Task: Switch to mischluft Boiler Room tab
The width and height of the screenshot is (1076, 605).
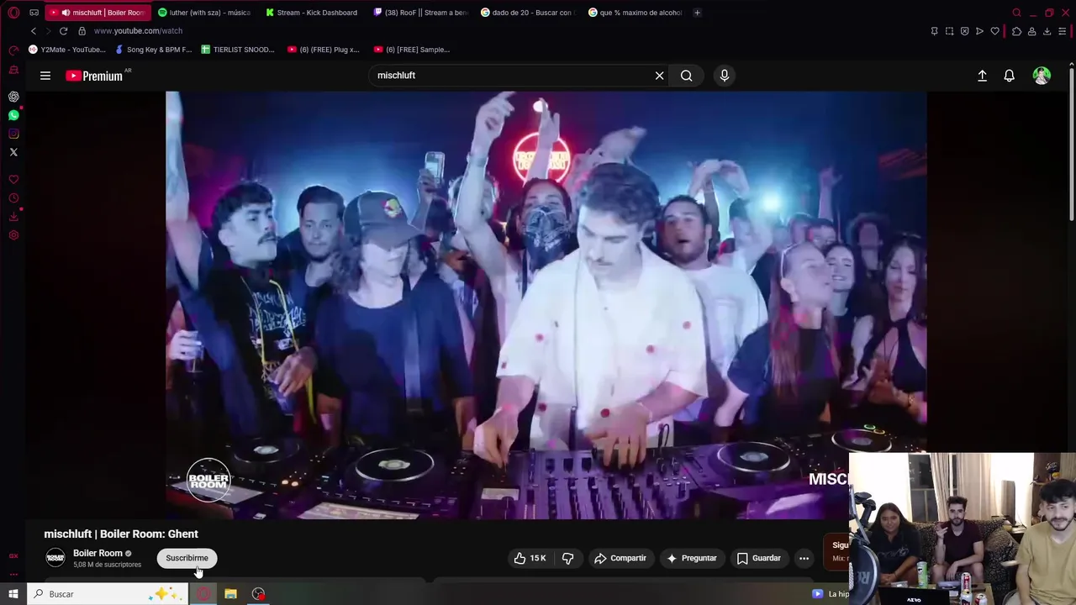Action: 97,13
